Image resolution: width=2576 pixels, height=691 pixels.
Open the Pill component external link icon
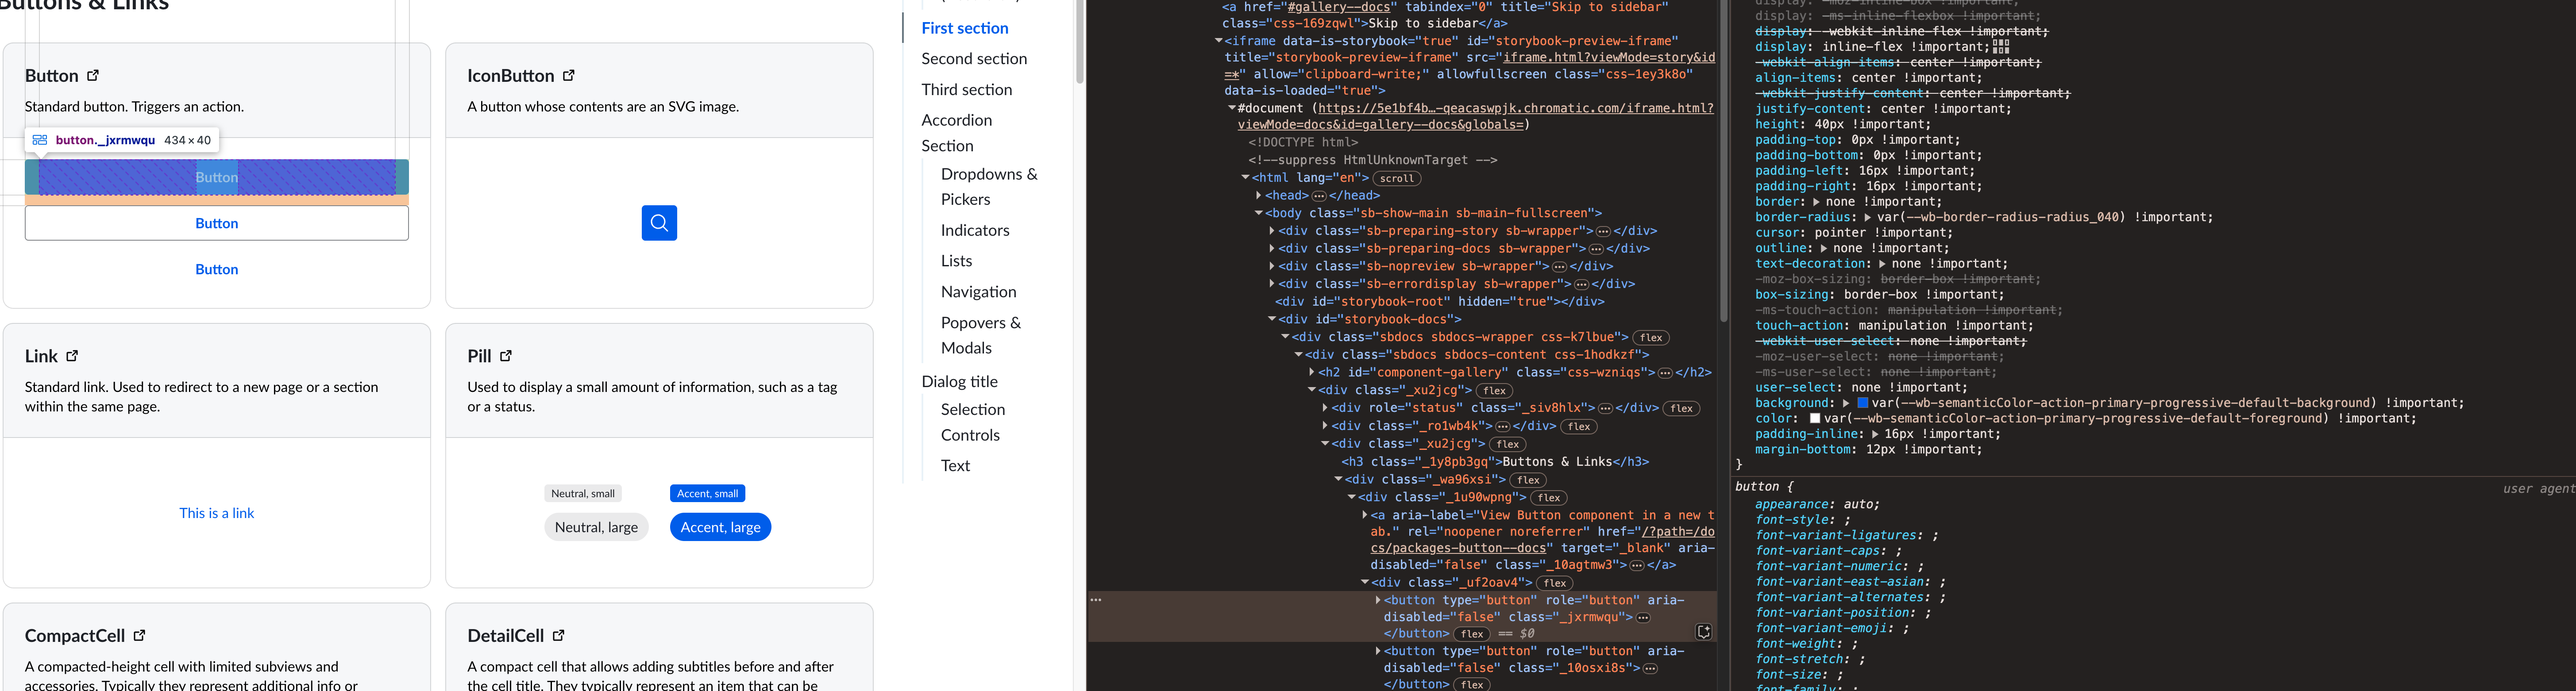point(506,356)
